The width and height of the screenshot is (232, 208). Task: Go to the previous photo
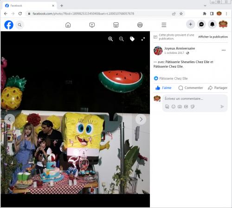pos(9,119)
